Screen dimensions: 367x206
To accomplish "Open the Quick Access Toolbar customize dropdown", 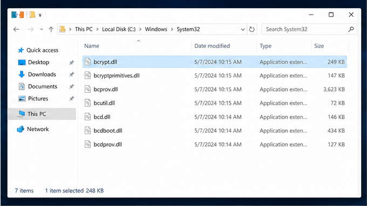I will (40, 15).
